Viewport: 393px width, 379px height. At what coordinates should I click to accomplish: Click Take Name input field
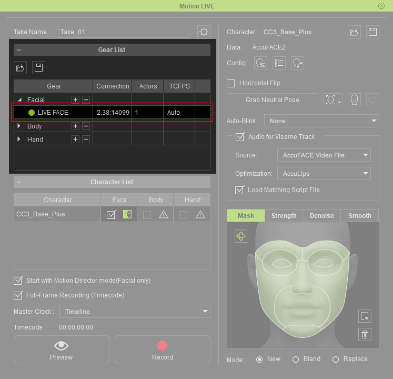(x=124, y=32)
